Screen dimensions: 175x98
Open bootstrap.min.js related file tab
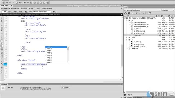(x=47, y=8)
